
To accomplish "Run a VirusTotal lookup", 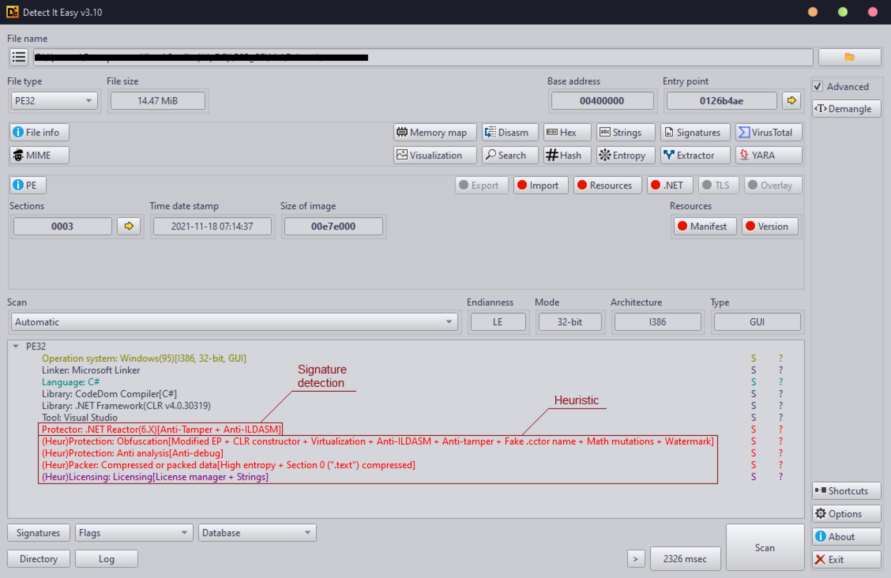I will [768, 132].
